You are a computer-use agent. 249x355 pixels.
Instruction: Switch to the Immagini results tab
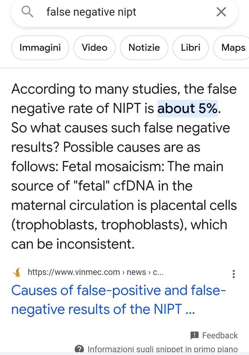(x=40, y=48)
